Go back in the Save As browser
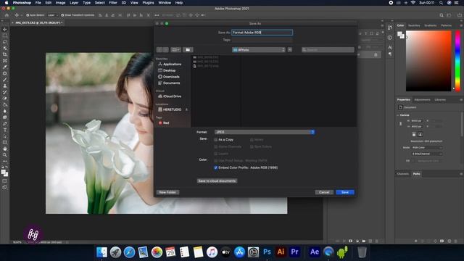 click(x=159, y=50)
